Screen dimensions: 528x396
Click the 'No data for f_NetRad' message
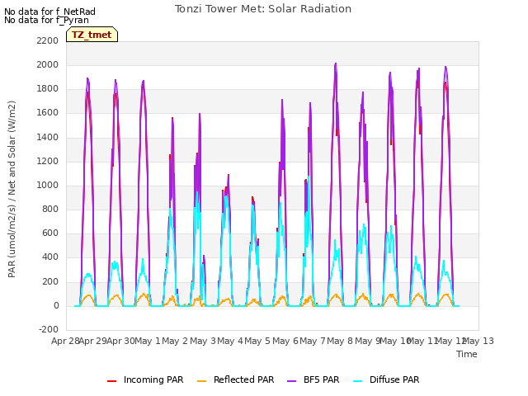(49, 12)
